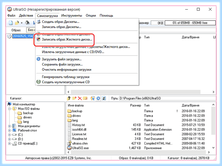
Task: Collapse the Мои ISO файлы tree node
Action: [x=10, y=109]
